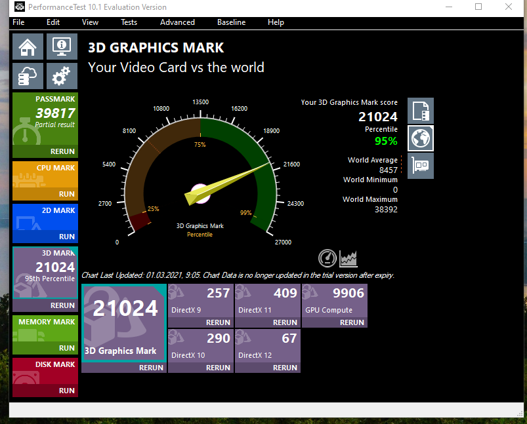Select the GPU Compute score 9906 tile
Screen dimensions: 527x424
point(335,301)
